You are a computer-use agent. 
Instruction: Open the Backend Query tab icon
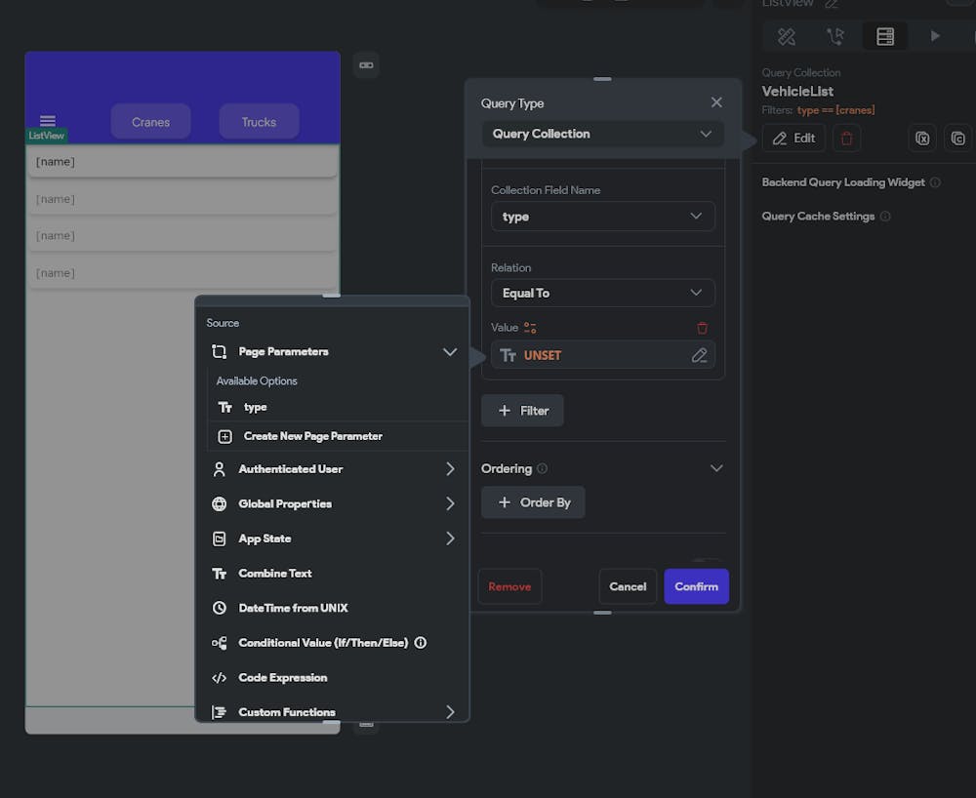click(884, 36)
